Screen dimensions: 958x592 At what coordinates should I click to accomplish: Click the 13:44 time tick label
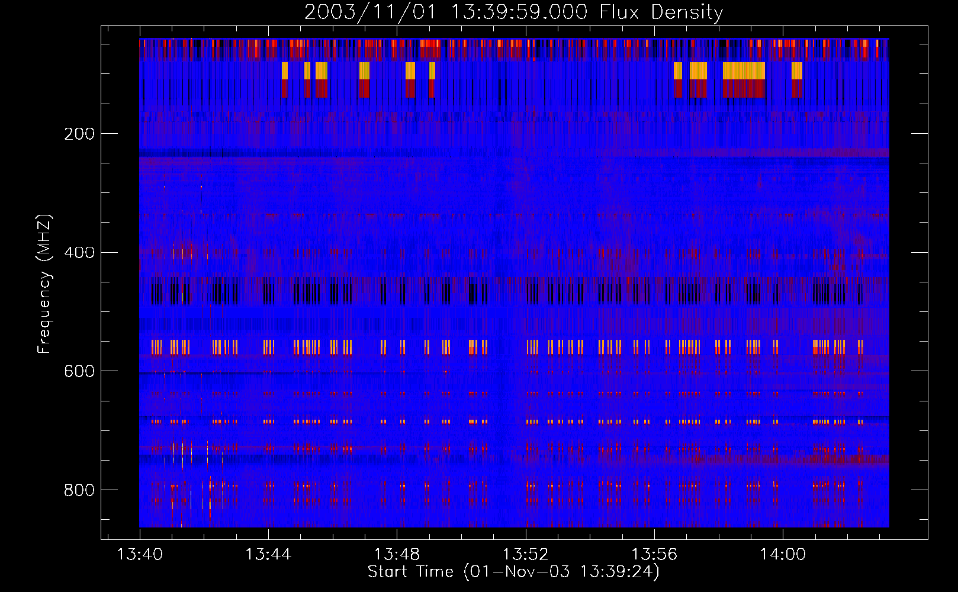point(268,554)
